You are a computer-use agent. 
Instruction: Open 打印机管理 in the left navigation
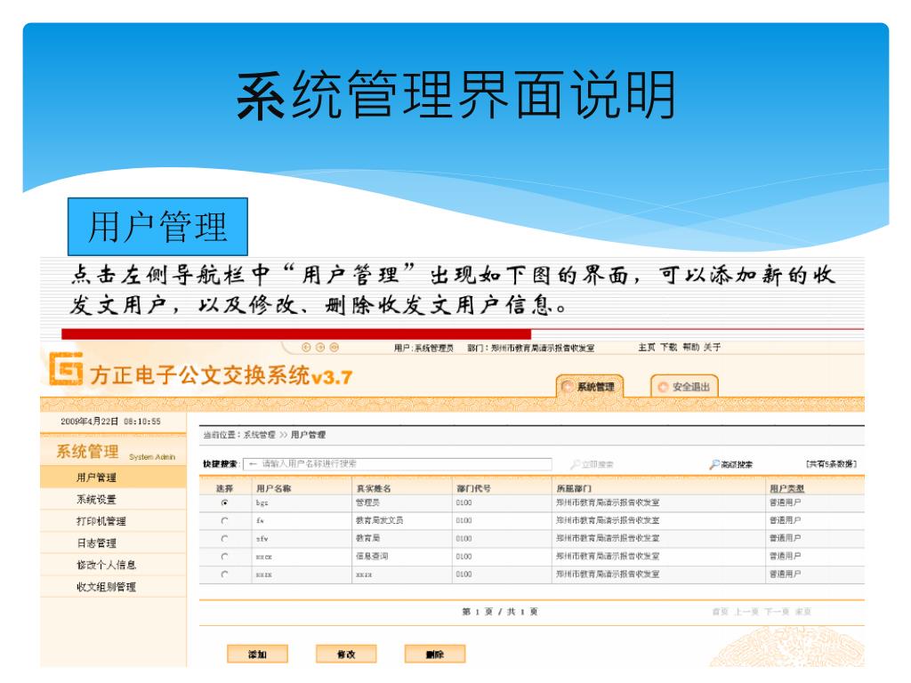click(x=101, y=521)
